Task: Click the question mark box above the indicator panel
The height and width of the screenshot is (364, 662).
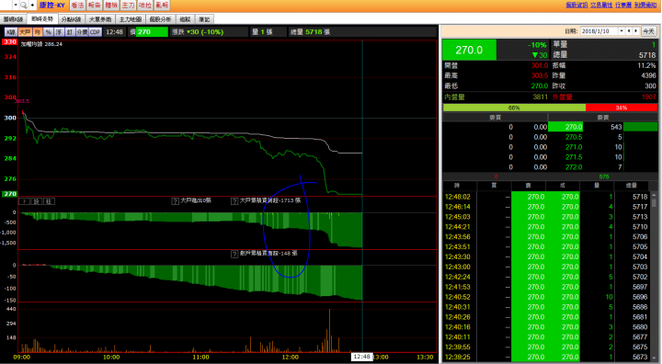Action: (25, 201)
